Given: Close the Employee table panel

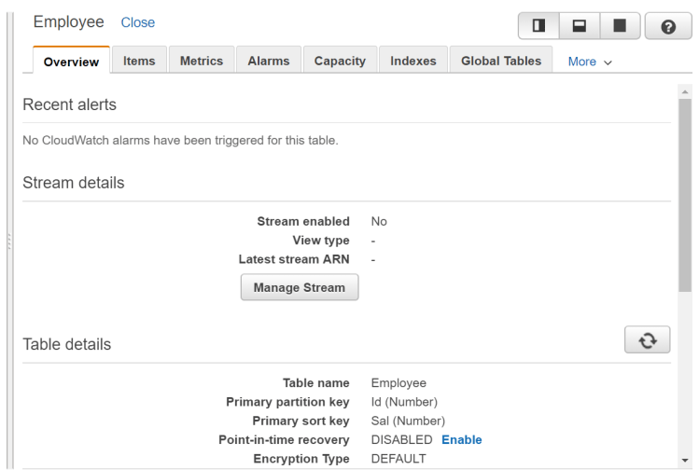Looking at the screenshot, I should click(x=138, y=22).
